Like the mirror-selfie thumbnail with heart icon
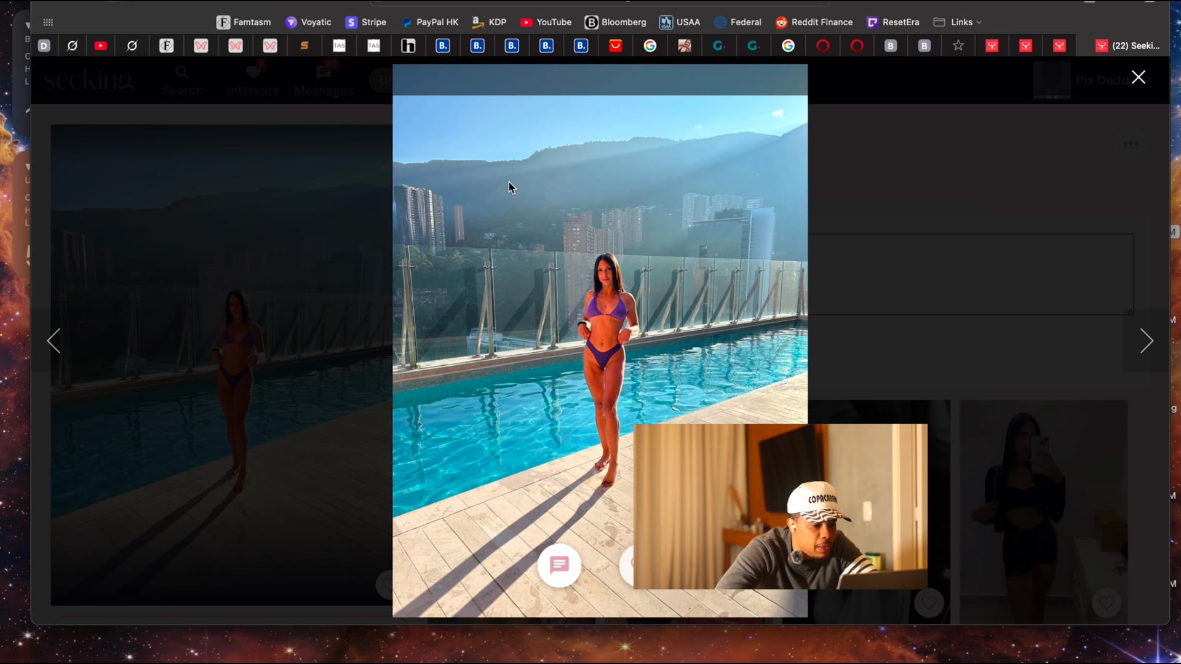 click(1106, 603)
